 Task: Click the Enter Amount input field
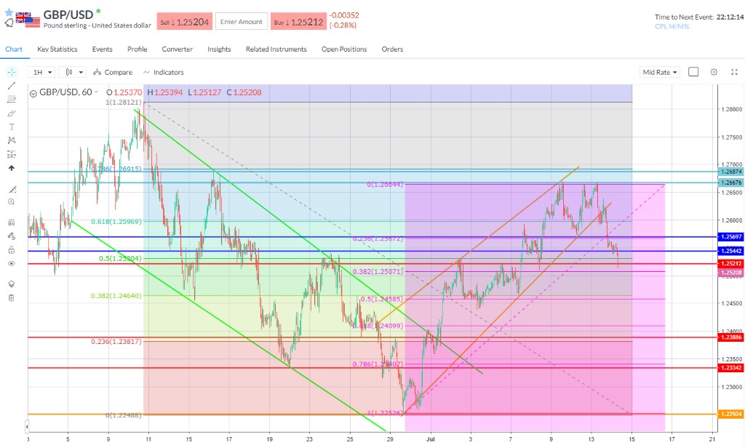(242, 22)
